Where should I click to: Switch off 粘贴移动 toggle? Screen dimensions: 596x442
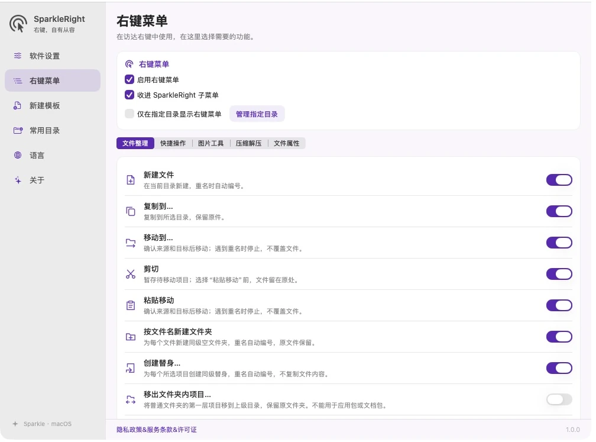(559, 305)
